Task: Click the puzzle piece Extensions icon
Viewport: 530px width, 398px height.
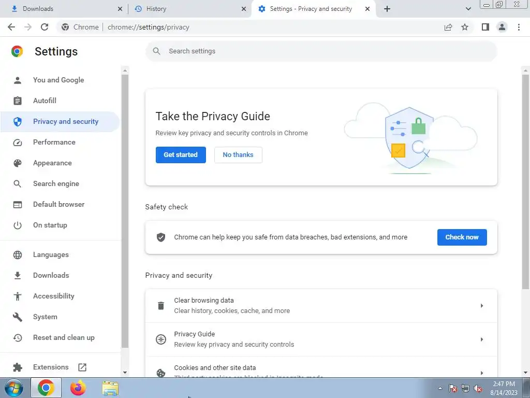Action: tap(17, 367)
